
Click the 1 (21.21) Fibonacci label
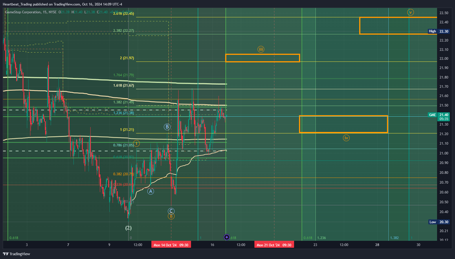click(x=127, y=130)
